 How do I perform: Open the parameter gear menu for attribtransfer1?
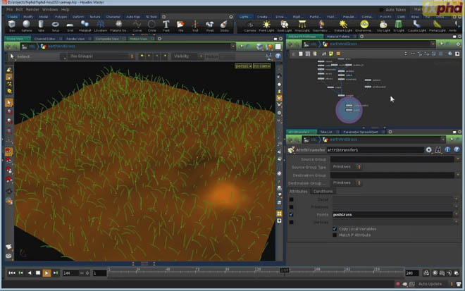[428, 150]
